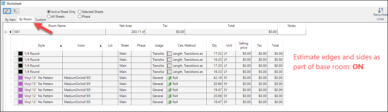Click the Length calc method icon in first 1/4 Round row

pos(169,54)
